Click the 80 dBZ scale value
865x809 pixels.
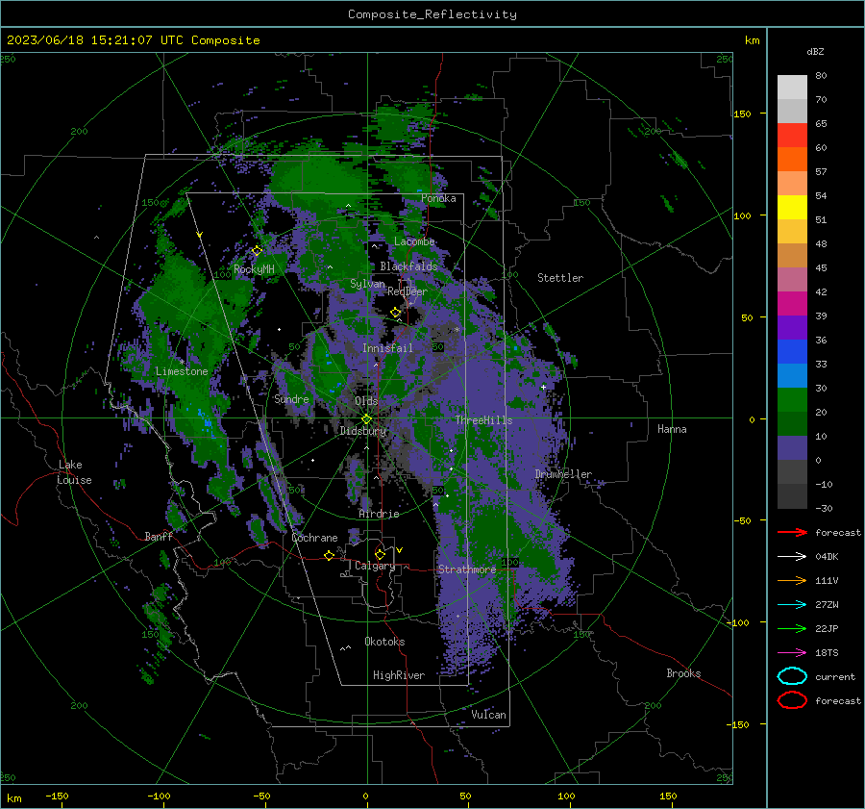coord(821,76)
